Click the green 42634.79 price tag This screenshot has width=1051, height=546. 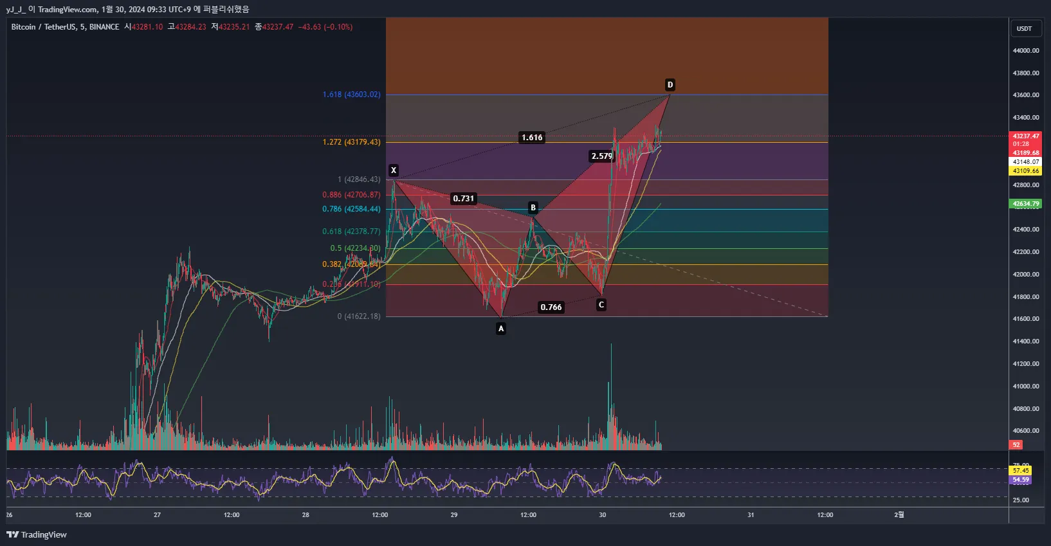click(x=1025, y=204)
